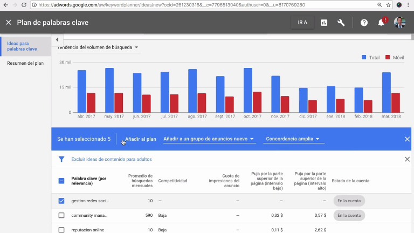Image resolution: width=414 pixels, height=233 pixels.
Task: Open the account profile avatar
Action: 399,23
